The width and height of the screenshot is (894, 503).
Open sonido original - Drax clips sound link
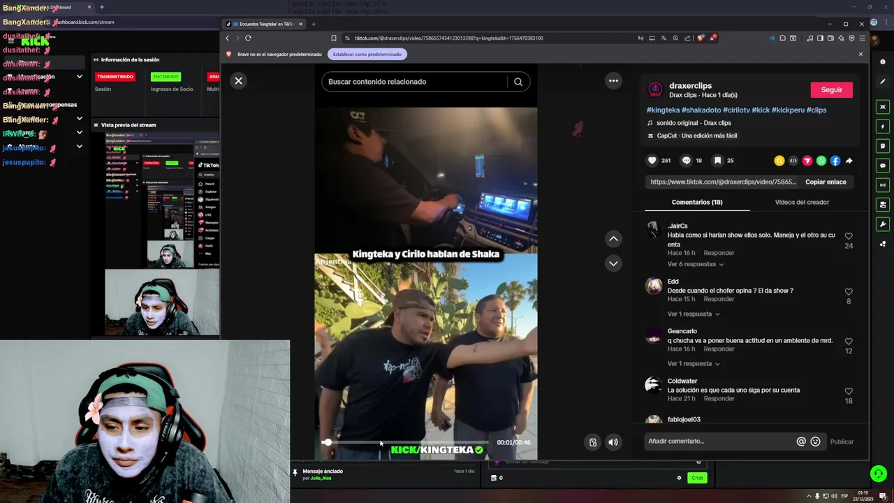point(694,123)
